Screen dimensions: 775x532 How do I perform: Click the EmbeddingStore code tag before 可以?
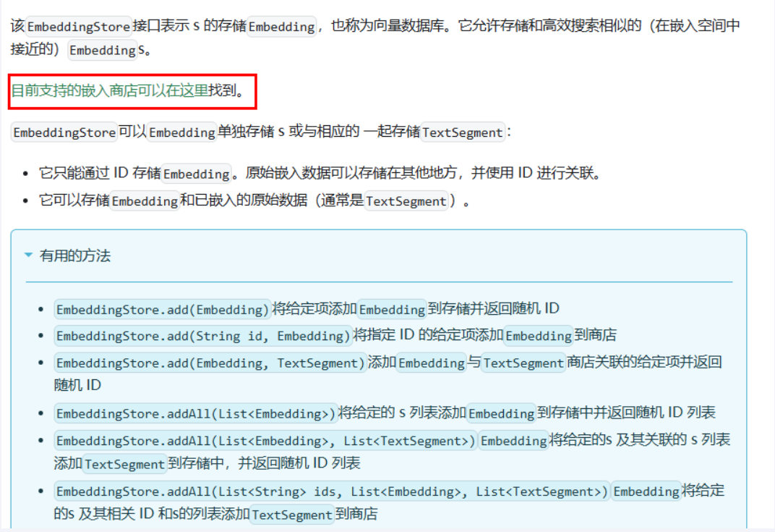[x=64, y=132]
